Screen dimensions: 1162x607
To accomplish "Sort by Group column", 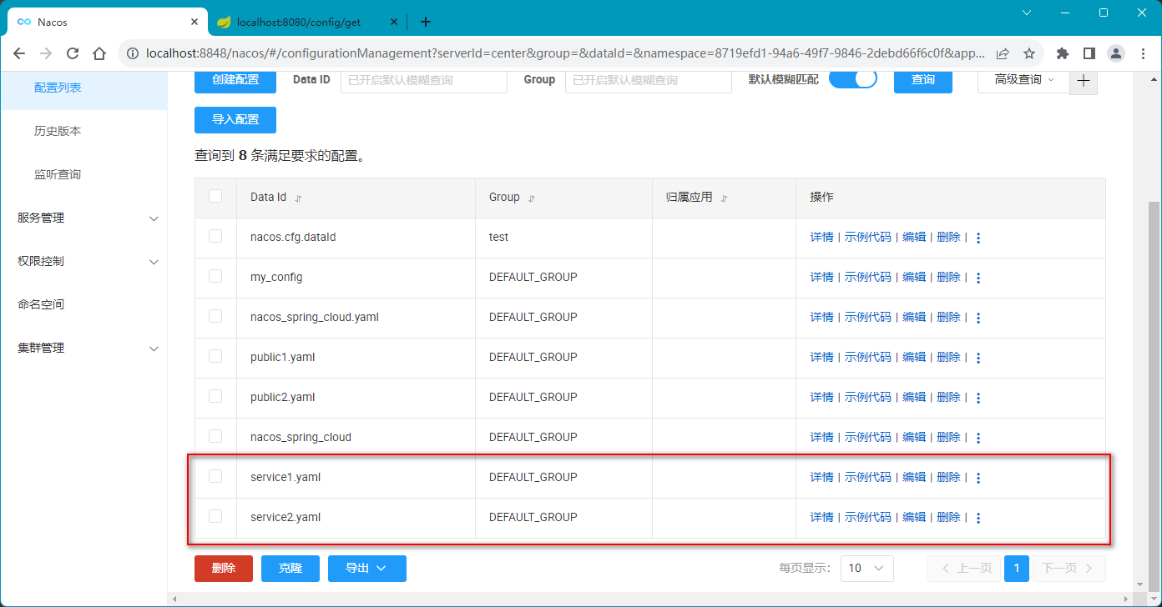I will pyautogui.click(x=532, y=198).
